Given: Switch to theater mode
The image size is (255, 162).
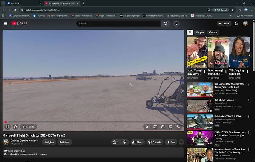Looking at the screenshot, I should point(170,127).
